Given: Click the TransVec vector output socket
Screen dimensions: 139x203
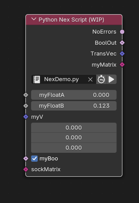Looking at the screenshot, I should [122, 54].
